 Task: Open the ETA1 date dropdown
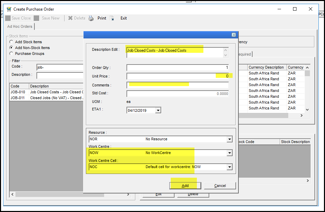[158, 110]
